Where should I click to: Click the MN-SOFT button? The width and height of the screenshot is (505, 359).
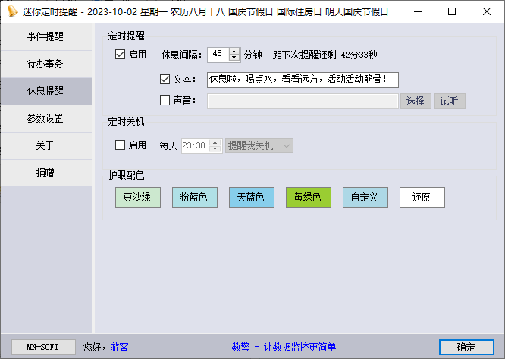click(x=44, y=347)
